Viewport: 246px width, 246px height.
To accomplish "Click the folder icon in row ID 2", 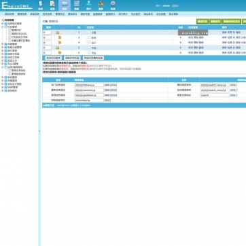I will click(x=58, y=48).
